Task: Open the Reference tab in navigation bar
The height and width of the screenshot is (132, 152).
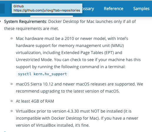Action: click(113, 9)
